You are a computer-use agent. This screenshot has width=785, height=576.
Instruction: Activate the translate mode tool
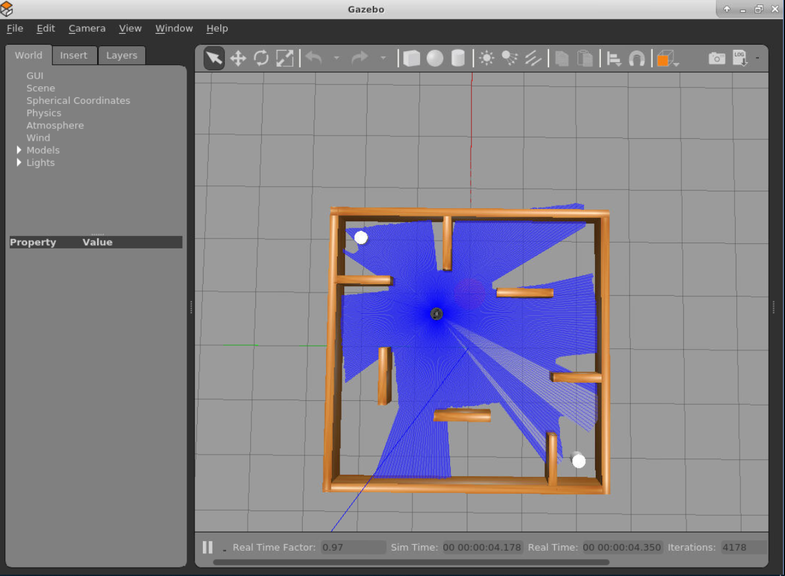tap(238, 58)
